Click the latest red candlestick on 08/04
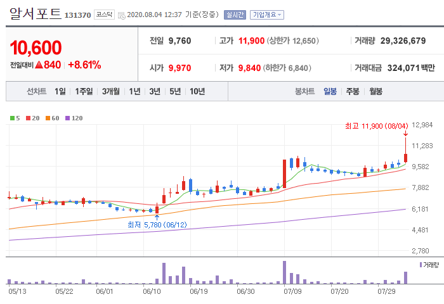 [405, 158]
